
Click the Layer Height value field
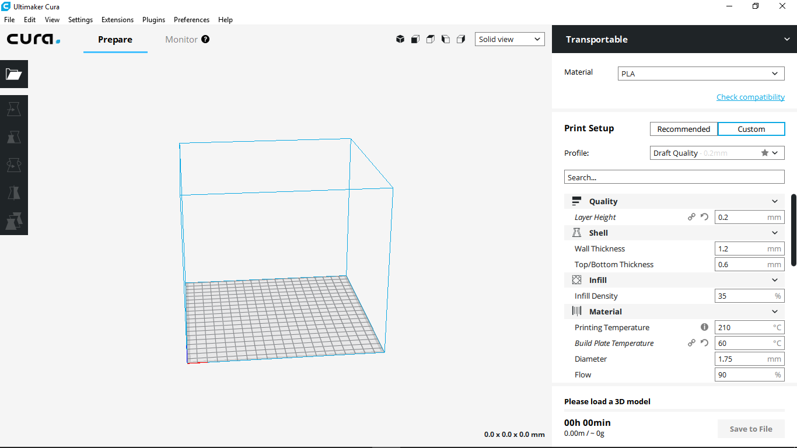click(750, 217)
